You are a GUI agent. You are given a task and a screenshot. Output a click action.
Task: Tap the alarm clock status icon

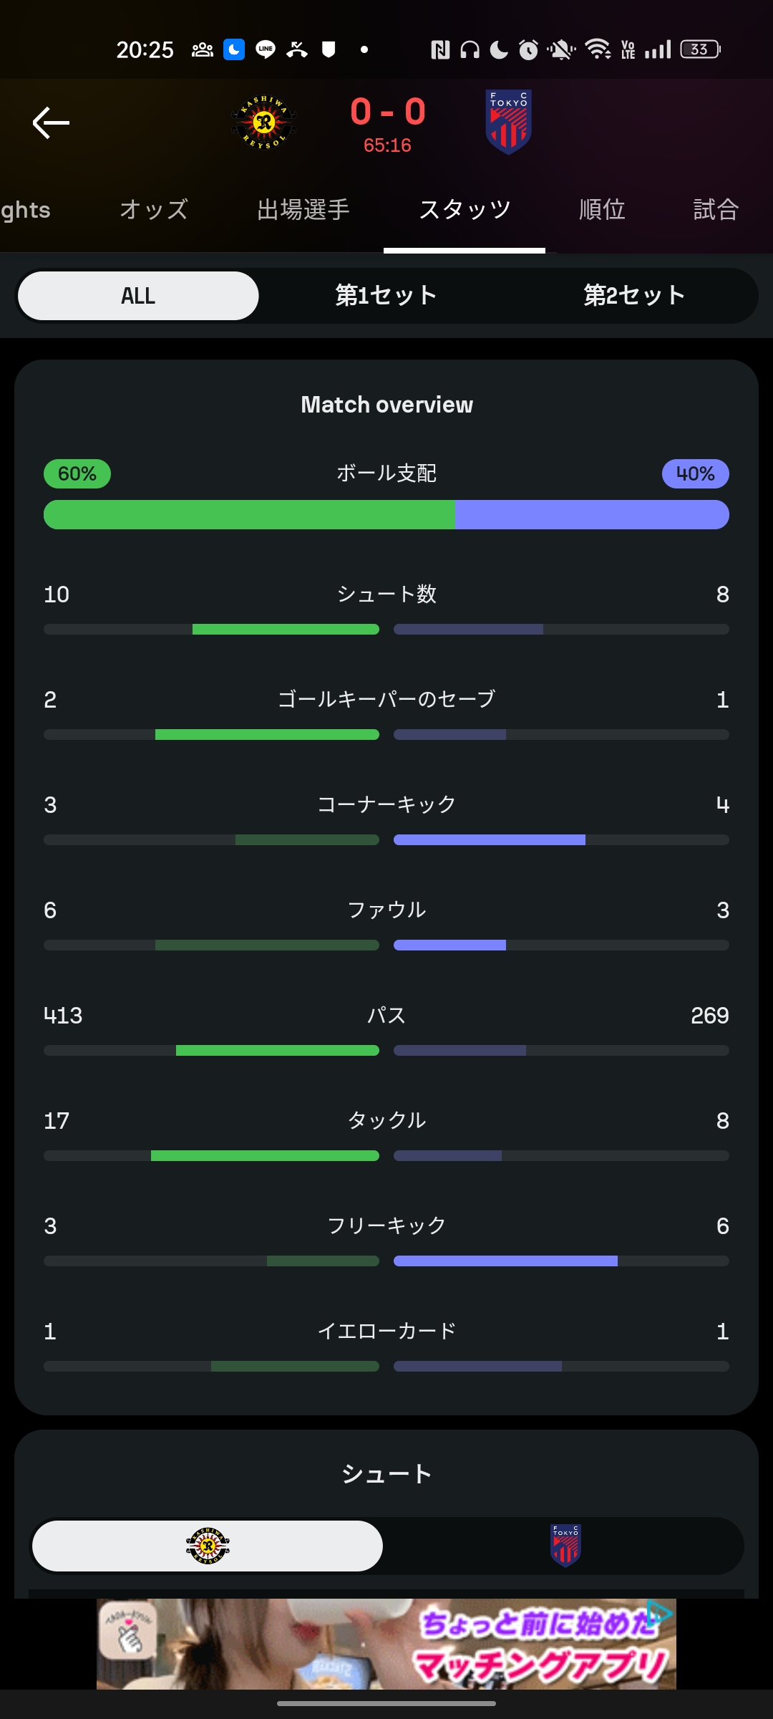[528, 49]
